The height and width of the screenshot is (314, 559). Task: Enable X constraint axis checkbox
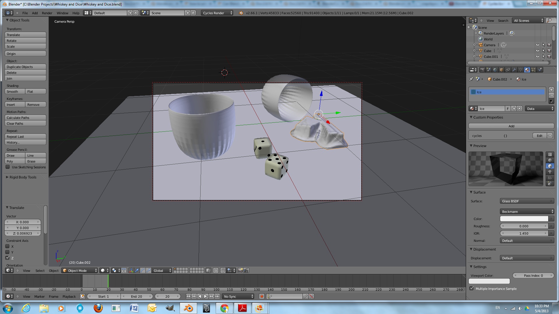point(7,246)
